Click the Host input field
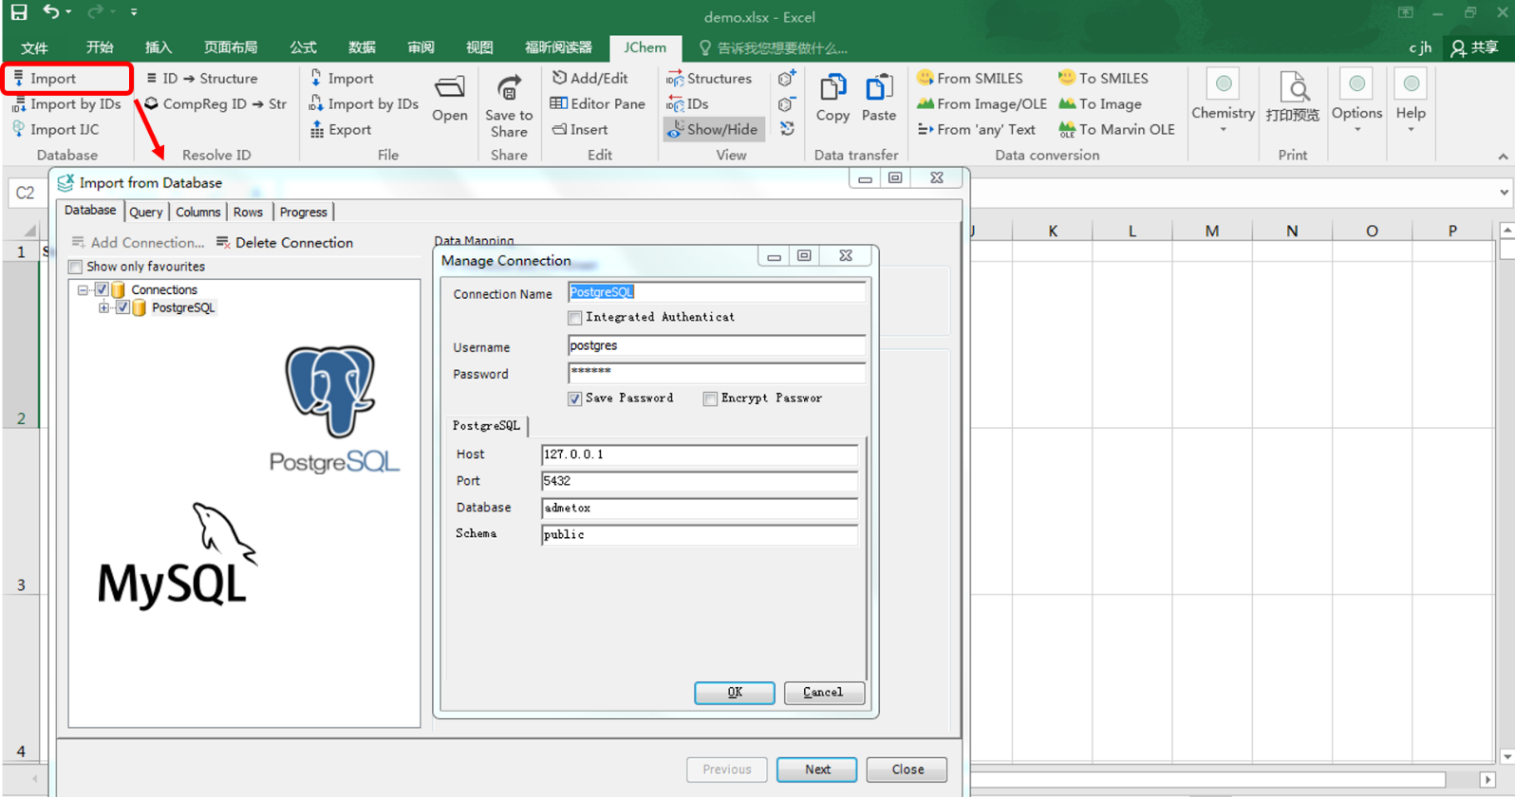The image size is (1515, 797). [700, 454]
